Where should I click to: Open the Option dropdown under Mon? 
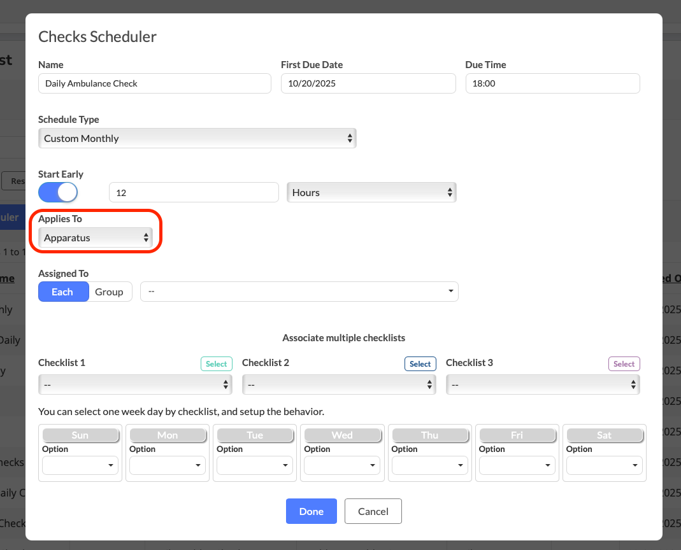tap(168, 465)
